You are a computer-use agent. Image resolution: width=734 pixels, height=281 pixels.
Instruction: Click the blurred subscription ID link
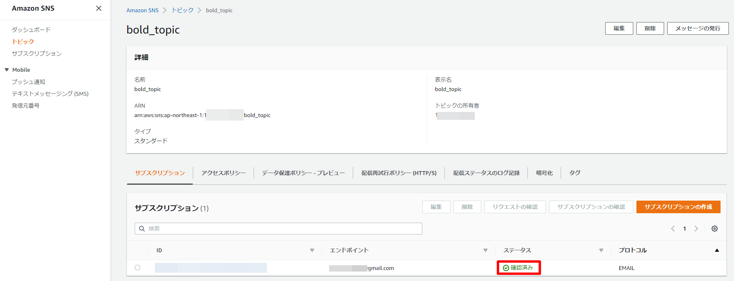(211, 268)
